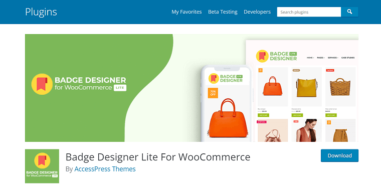Open My Favorites

[186, 12]
